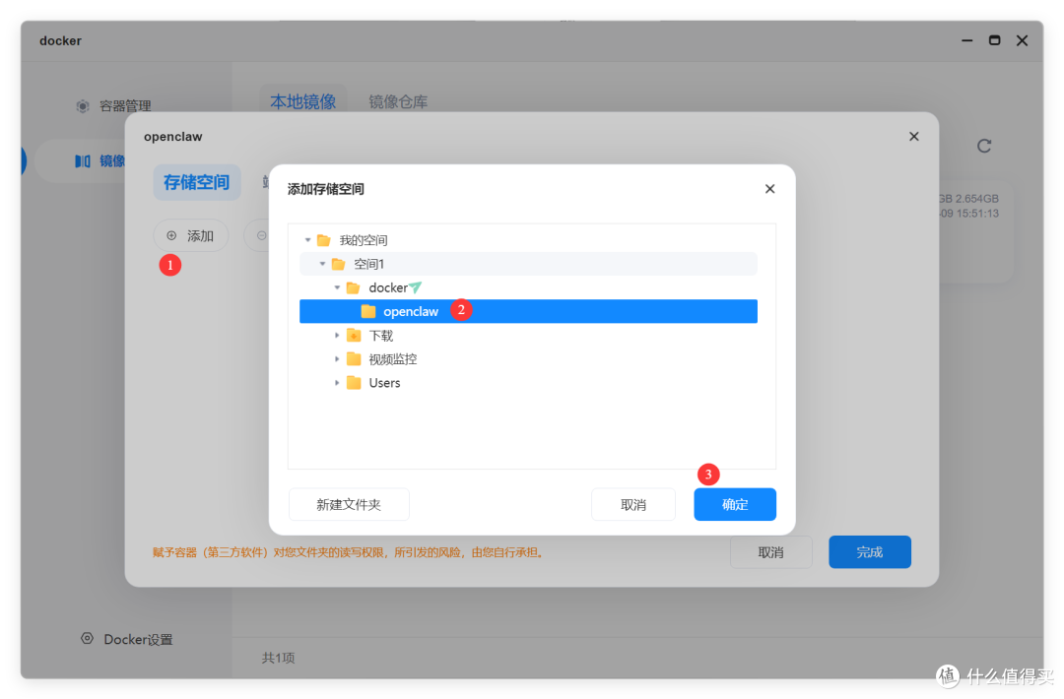Click the openclaw folder icon
Viewport: 1064px width, 699px height.
[368, 311]
